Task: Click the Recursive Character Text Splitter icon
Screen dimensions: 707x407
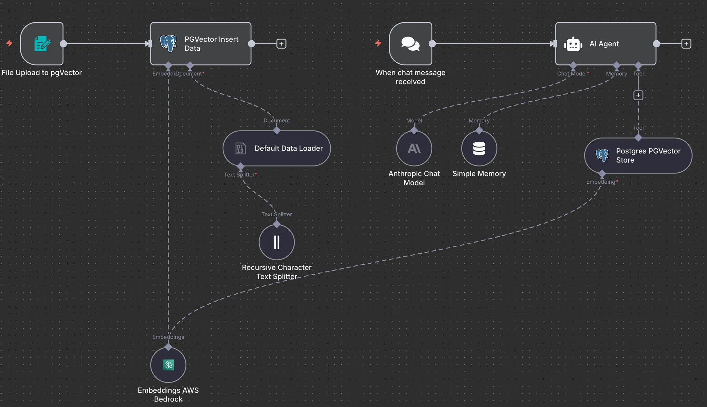Action: coord(277,242)
